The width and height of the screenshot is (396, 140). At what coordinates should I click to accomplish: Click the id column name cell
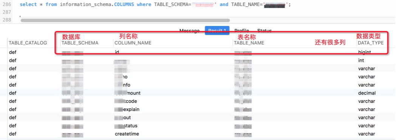pos(117,52)
